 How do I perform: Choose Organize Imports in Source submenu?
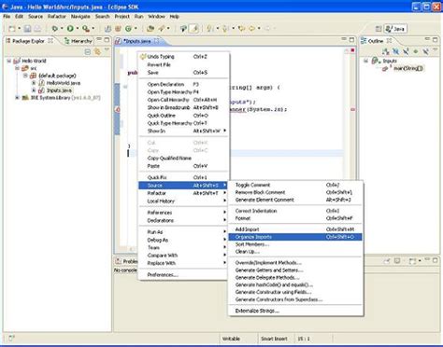click(295, 237)
